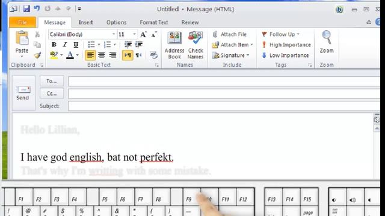Image resolution: width=385 pixels, height=216 pixels.
Task: Click the Redo icon in title bar
Action: point(48,9)
